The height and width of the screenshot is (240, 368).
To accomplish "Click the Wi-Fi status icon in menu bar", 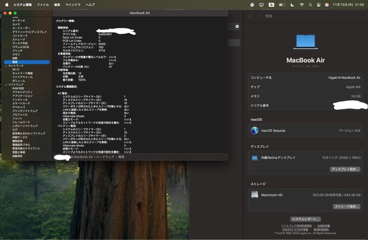I will pyautogui.click(x=302, y=5).
